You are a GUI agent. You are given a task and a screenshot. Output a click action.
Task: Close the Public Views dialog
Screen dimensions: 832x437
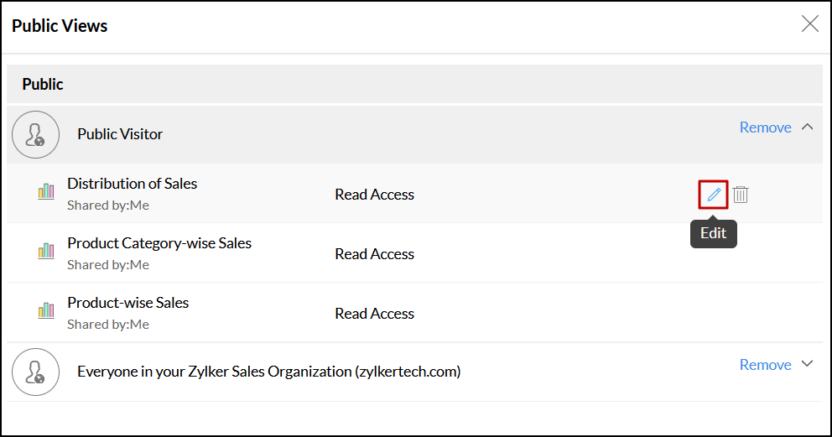coord(809,24)
